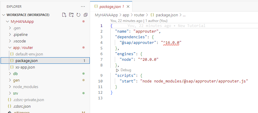Click the inline blame text on line 1

click(166, 26)
